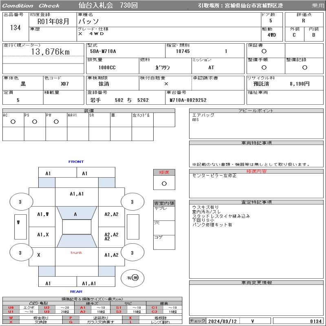This screenshot has height=326, width=326.
Task: Click rear bumper section marked A1,A1
Action: click(x=96, y=282)
